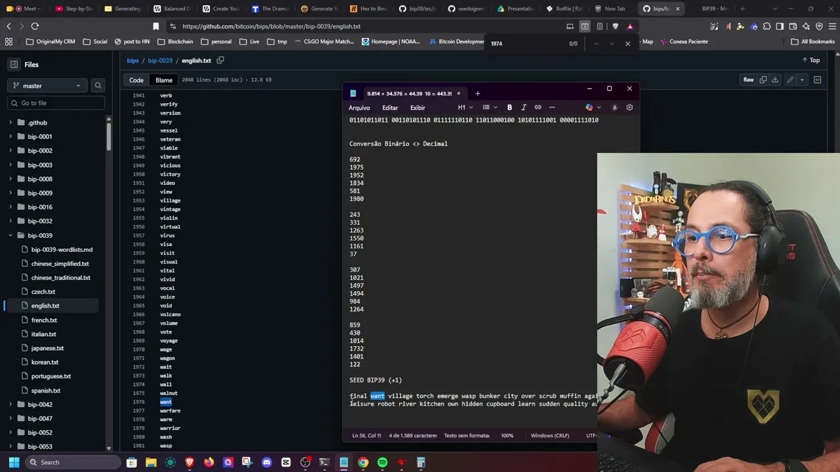Switch to the New Tab browser tab
The height and width of the screenshot is (472, 840).
(609, 9)
